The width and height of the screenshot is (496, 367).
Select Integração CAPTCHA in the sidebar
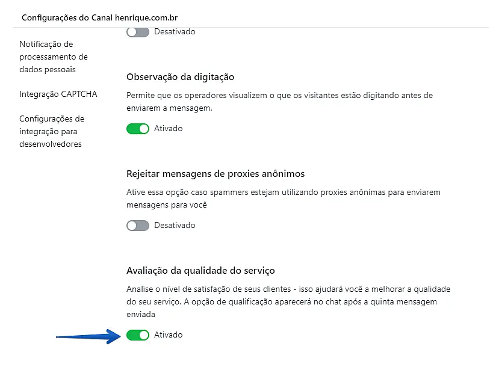click(58, 94)
